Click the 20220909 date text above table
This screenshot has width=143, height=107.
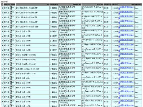click(5, 2)
